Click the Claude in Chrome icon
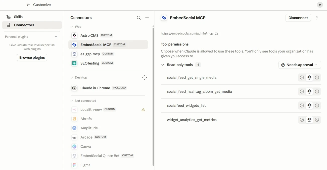Image resolution: width=327 pixels, height=170 pixels. [x=74, y=88]
